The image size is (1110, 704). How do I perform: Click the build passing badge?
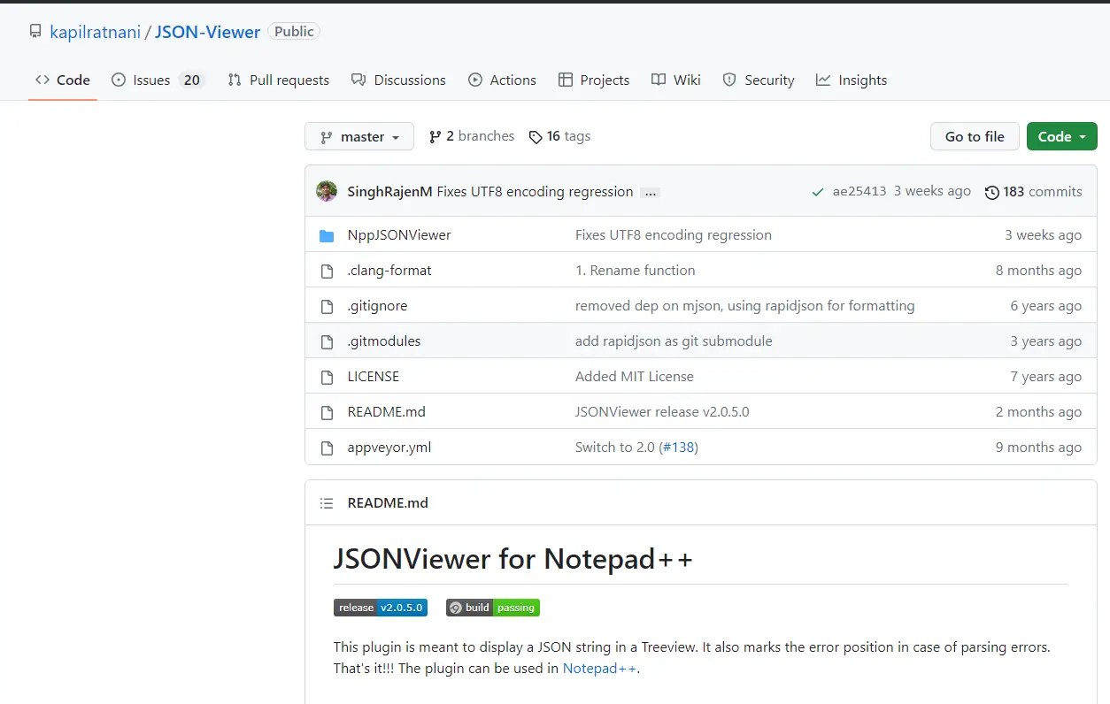click(x=492, y=608)
